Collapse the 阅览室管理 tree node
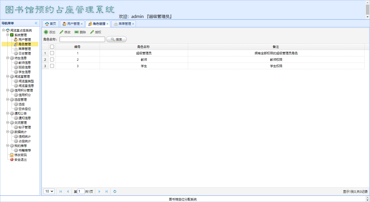Screen dimensions: 370x202 pyautogui.click(x=8, y=76)
